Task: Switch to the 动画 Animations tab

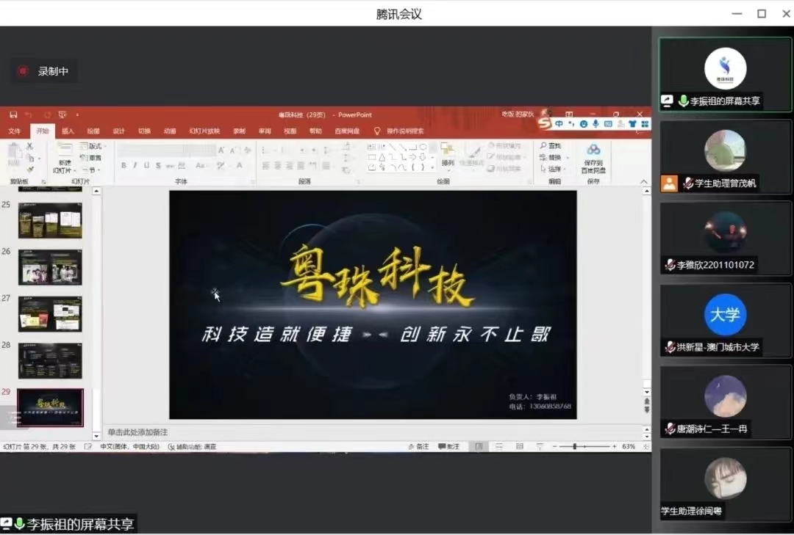Action: 170,131
